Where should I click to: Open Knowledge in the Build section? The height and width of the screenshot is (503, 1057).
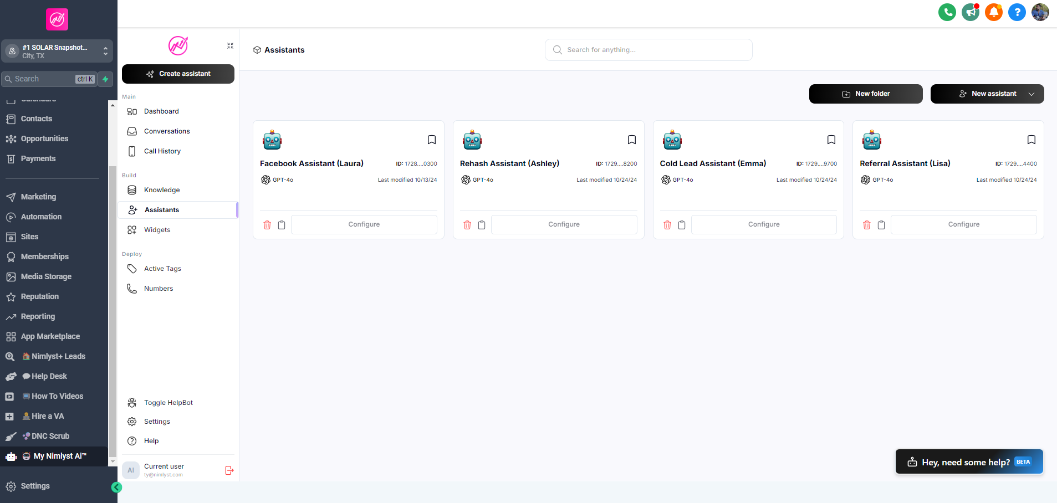tap(161, 190)
